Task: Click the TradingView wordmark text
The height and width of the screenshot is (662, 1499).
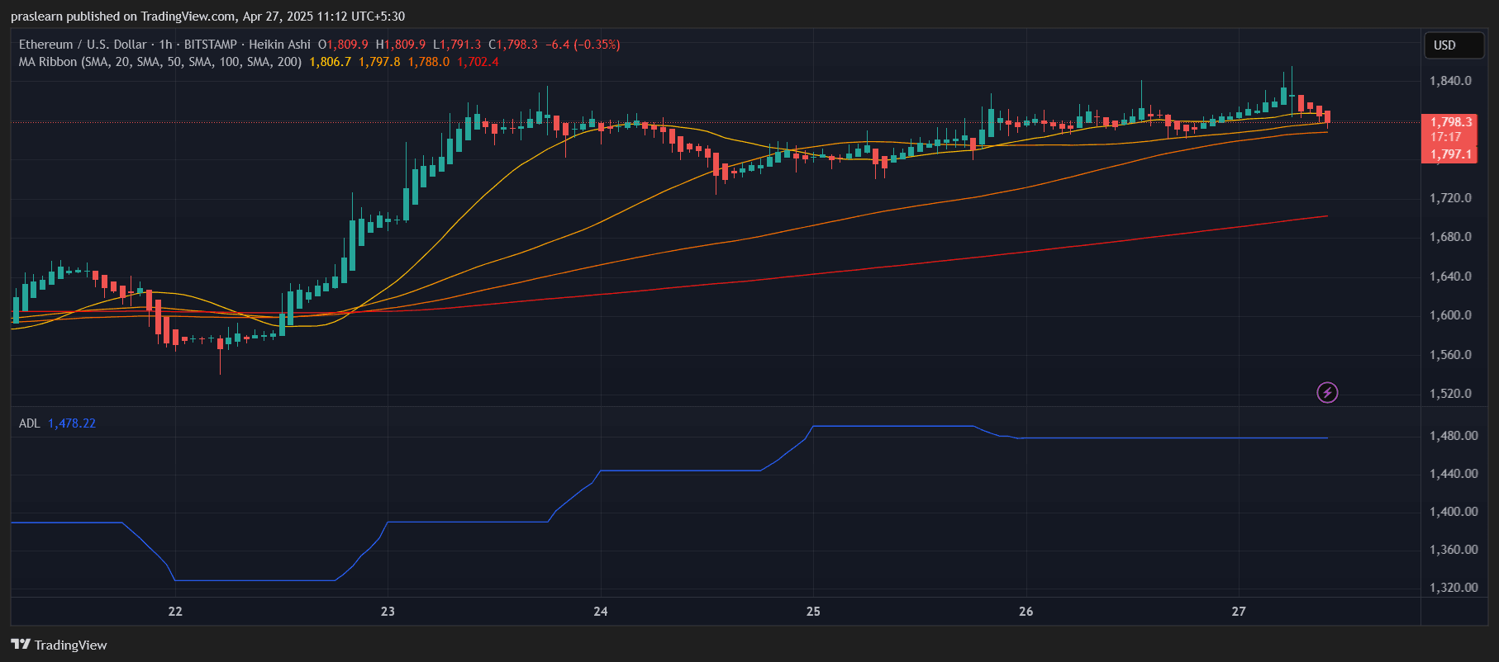Action: [x=71, y=645]
